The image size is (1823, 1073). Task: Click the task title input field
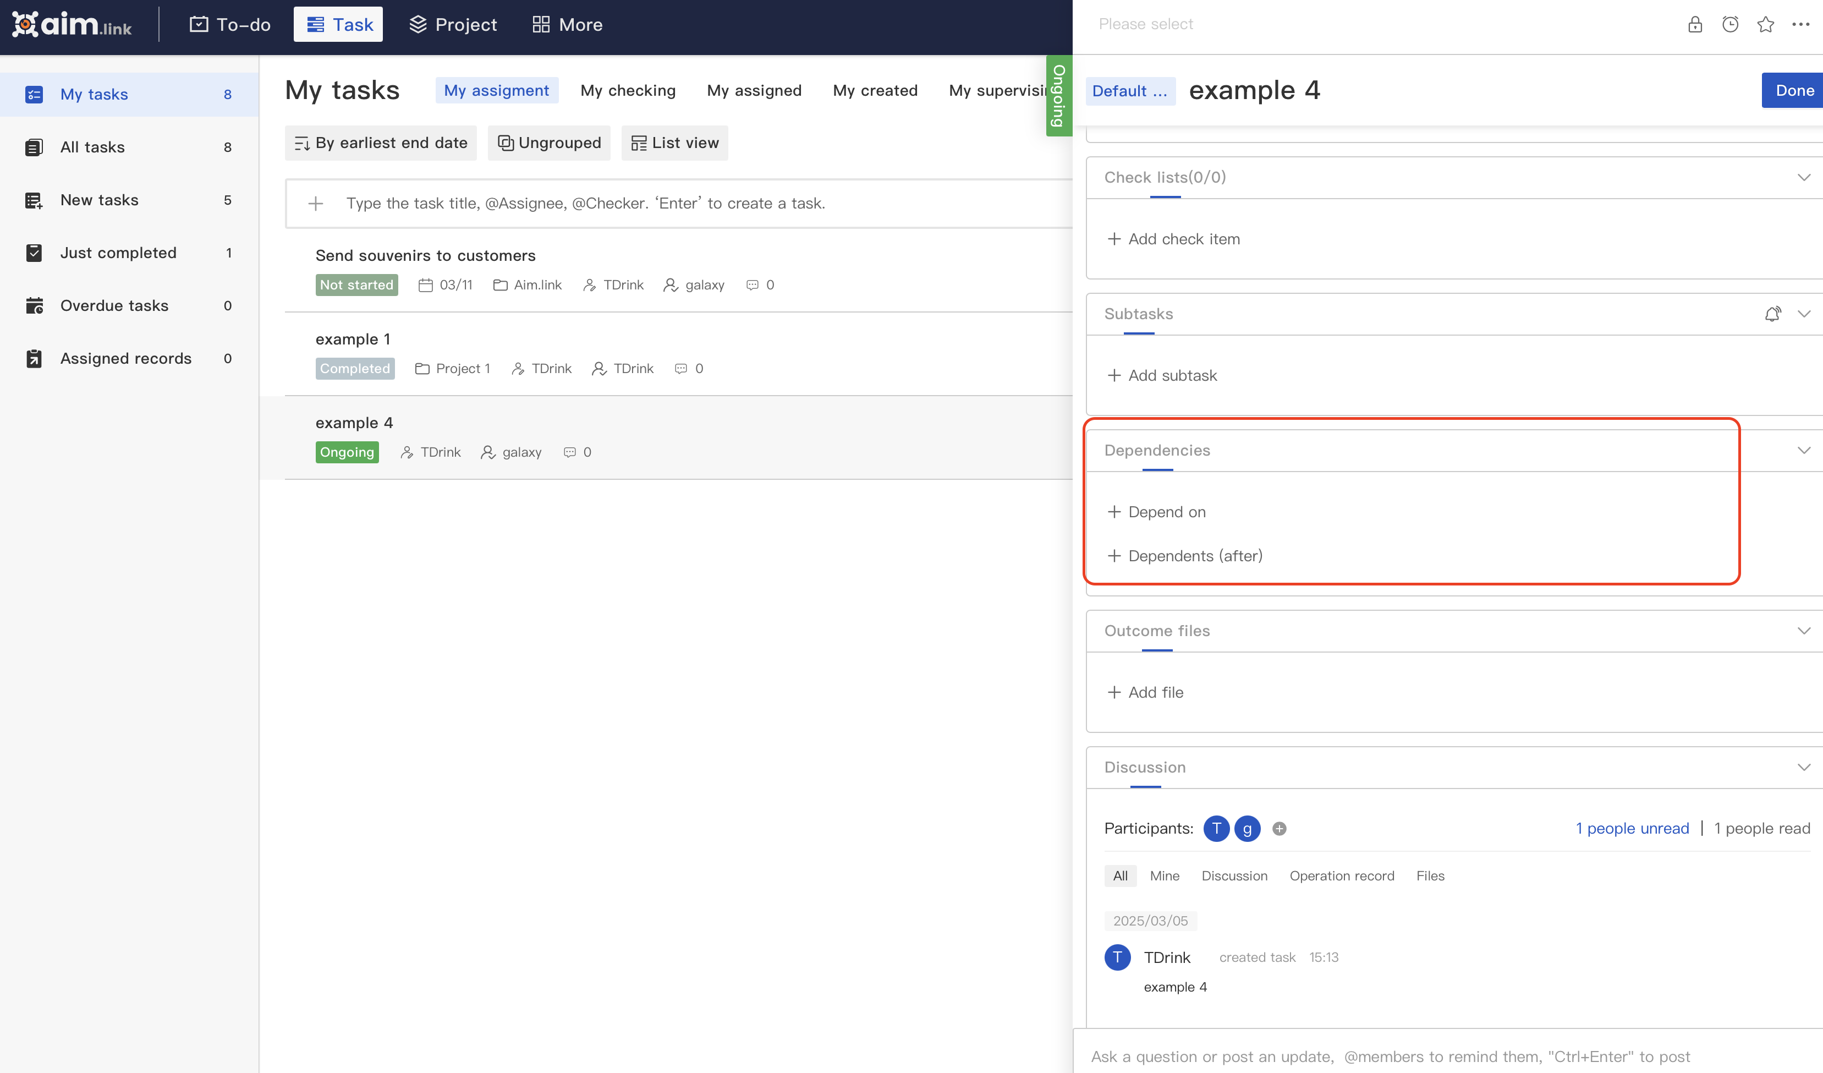click(x=680, y=202)
